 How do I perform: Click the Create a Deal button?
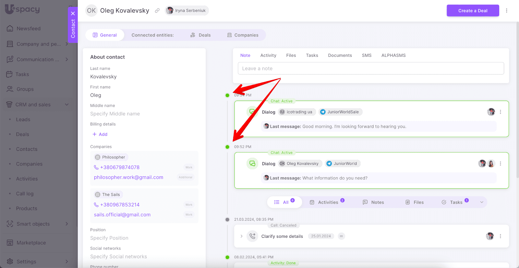click(473, 11)
